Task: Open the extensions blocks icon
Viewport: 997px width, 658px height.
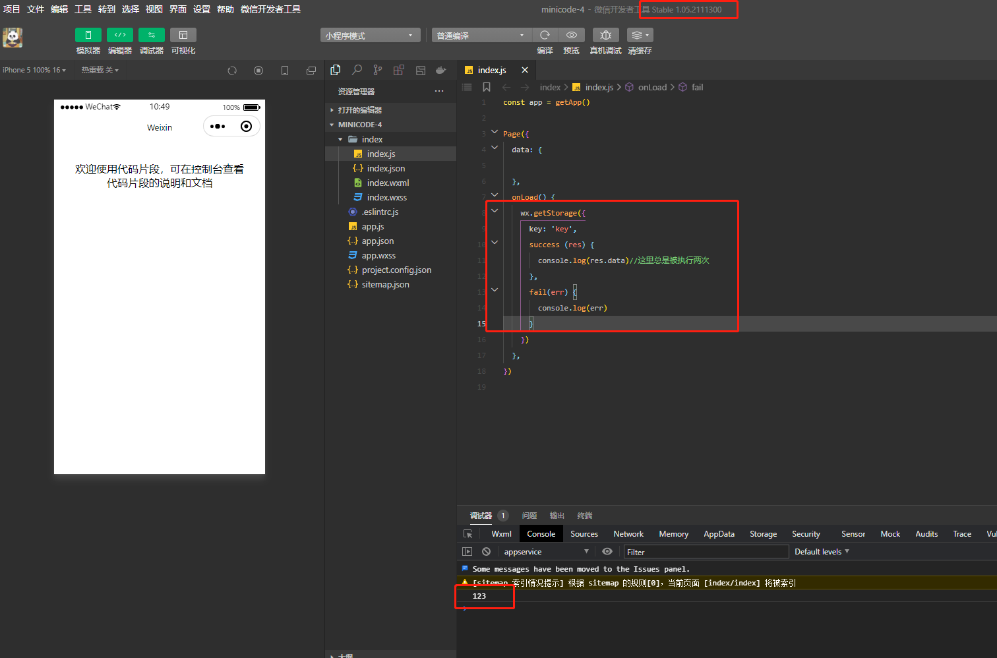Action: coord(399,70)
